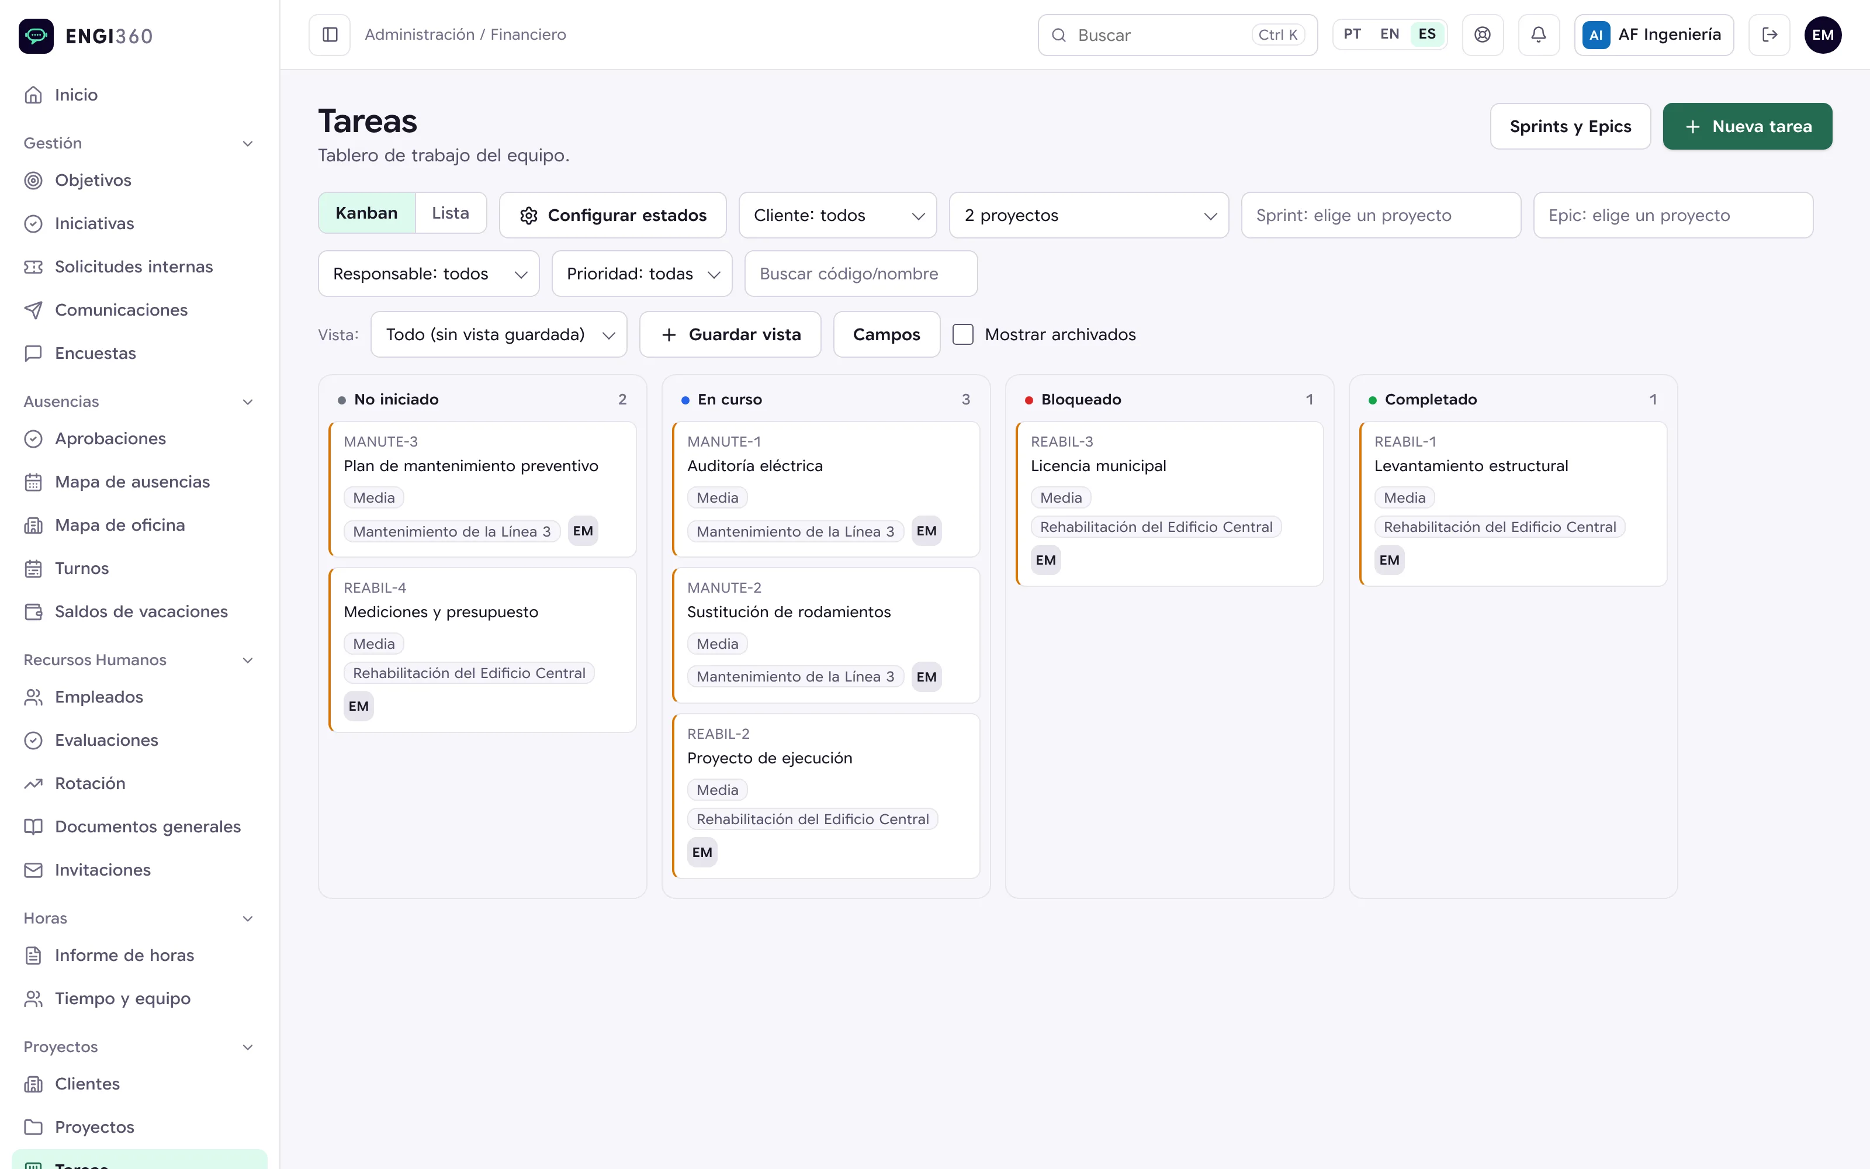The width and height of the screenshot is (1870, 1169).
Task: Click the Iniciativas check-circle icon
Action: click(x=33, y=223)
